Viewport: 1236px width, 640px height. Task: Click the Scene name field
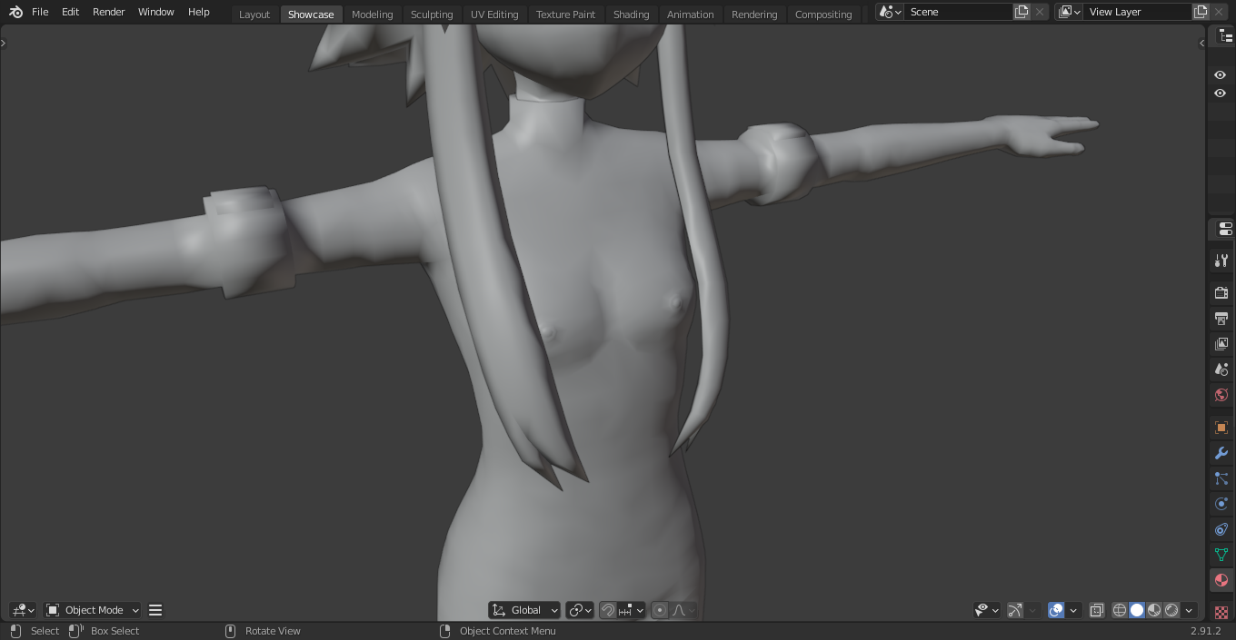(958, 12)
